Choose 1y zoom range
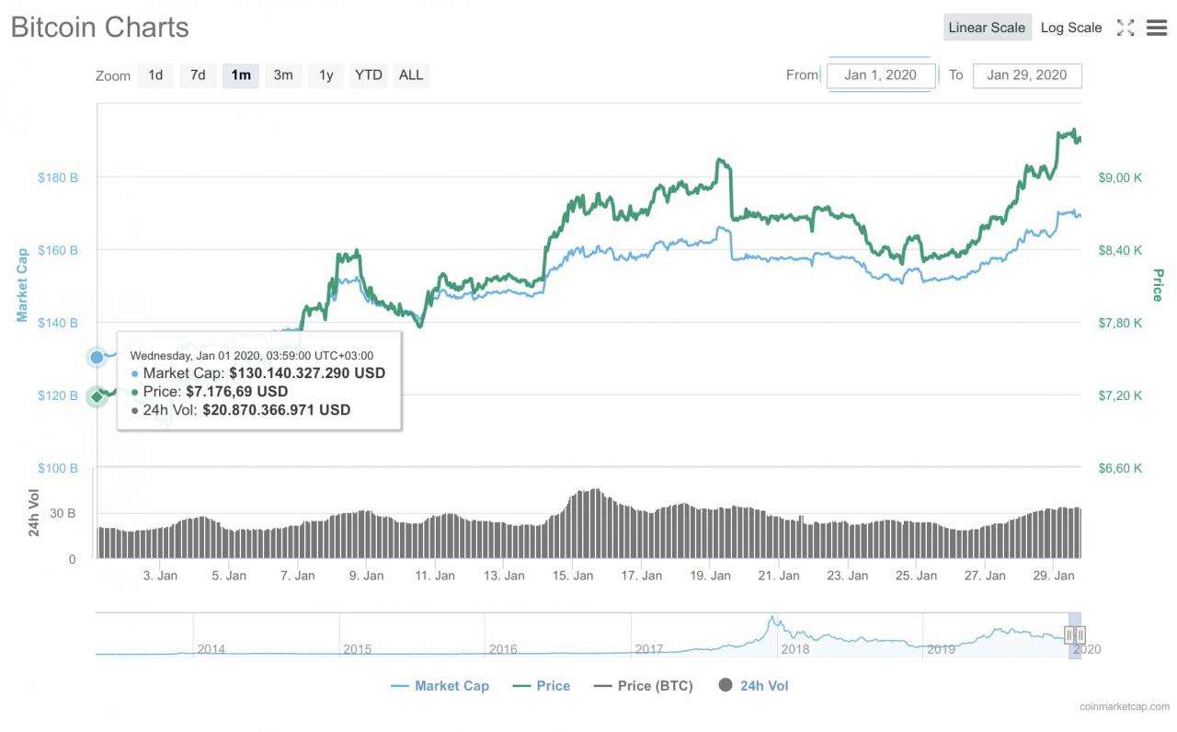The height and width of the screenshot is (732, 1177). coord(326,75)
